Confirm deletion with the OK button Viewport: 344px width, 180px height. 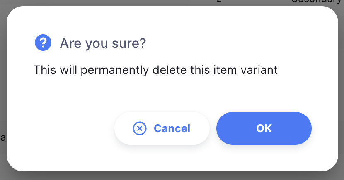click(264, 128)
